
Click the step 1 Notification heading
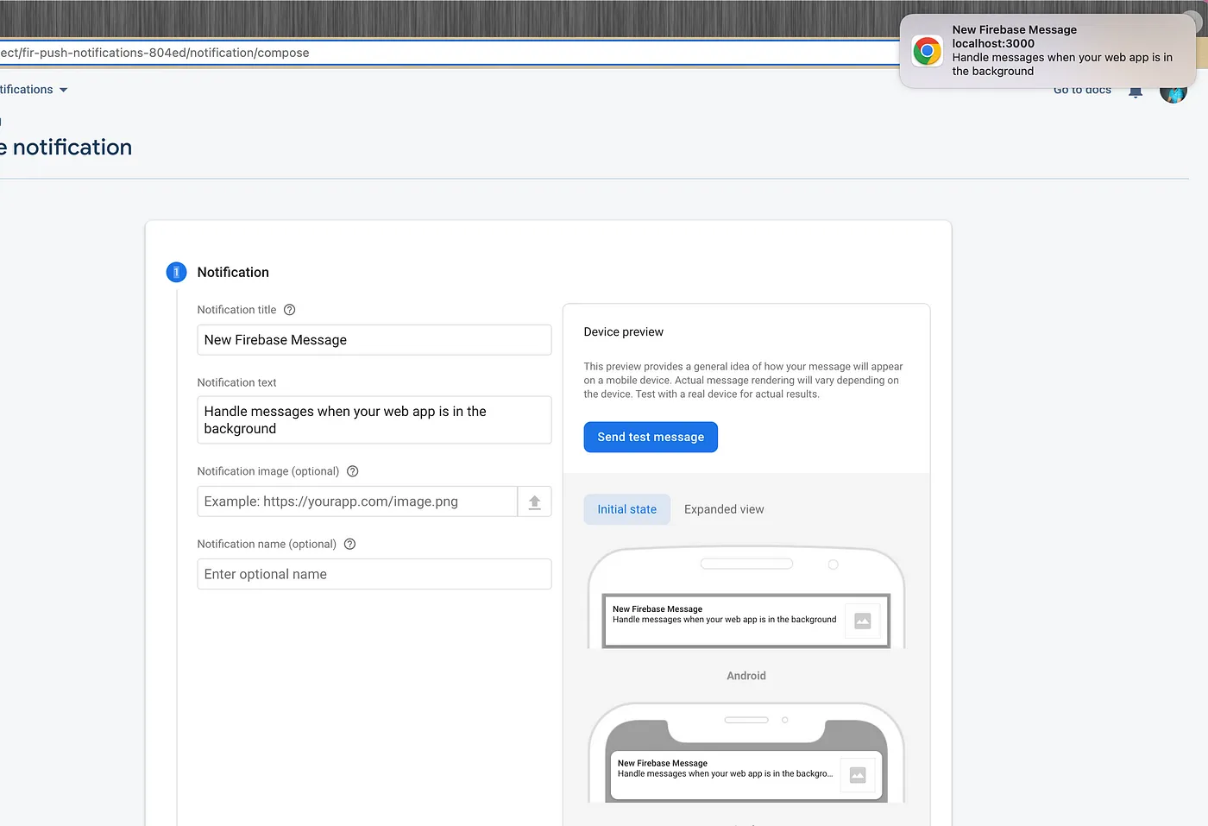point(233,273)
